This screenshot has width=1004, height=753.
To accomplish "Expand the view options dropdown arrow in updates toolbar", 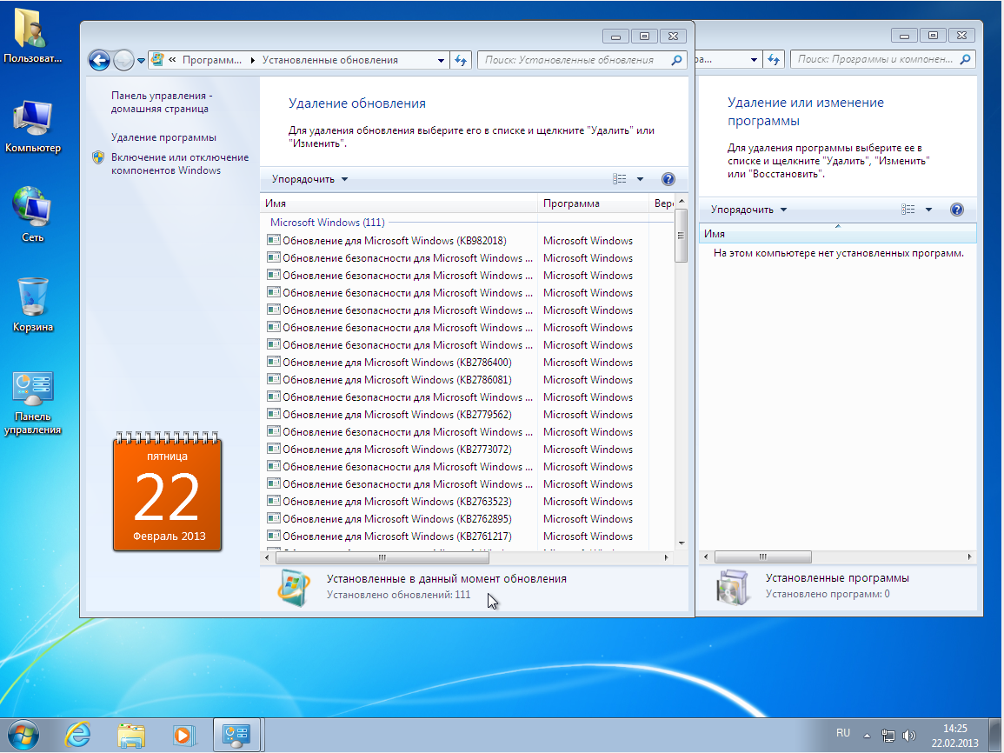I will 641,179.
